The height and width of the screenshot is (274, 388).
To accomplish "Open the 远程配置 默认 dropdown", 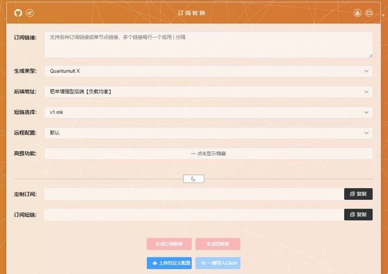I will pyautogui.click(x=208, y=132).
